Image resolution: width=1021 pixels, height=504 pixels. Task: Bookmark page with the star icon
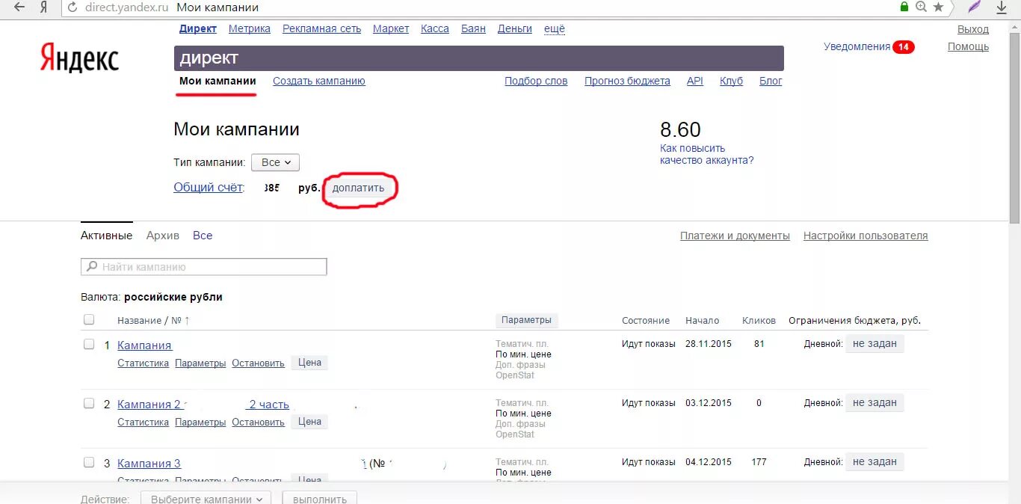(x=939, y=7)
